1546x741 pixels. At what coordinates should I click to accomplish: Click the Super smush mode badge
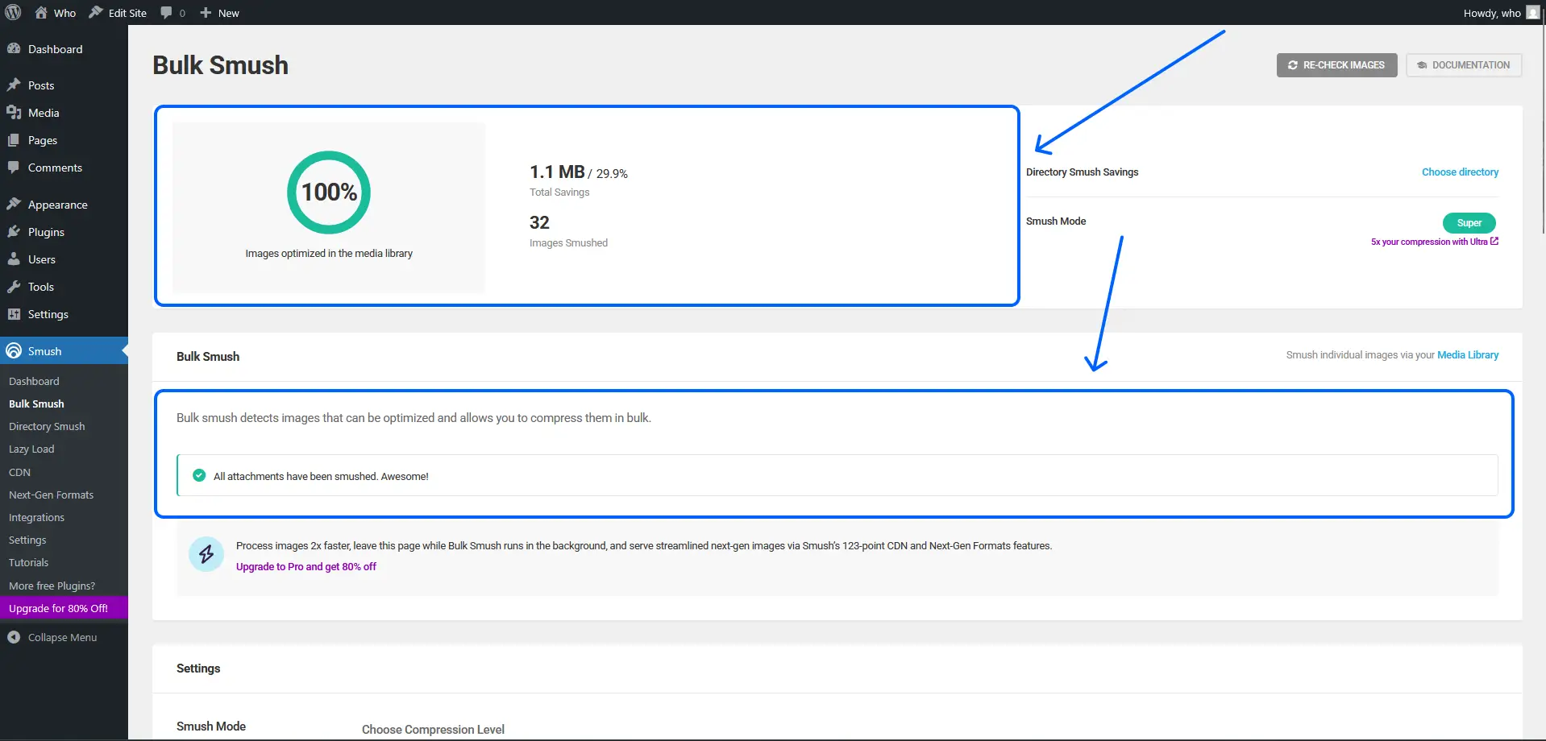pyautogui.click(x=1469, y=223)
